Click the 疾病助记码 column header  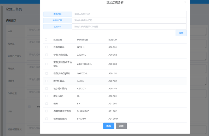(83, 40)
